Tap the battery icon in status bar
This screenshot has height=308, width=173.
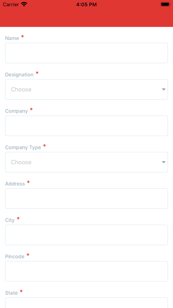click(x=165, y=4)
